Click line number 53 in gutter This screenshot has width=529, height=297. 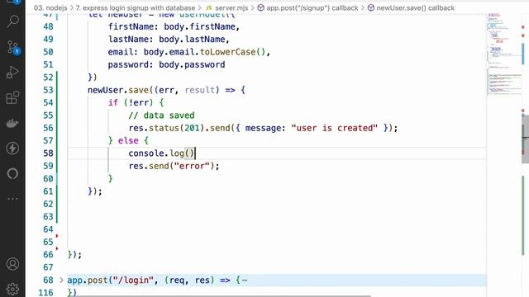pos(48,90)
